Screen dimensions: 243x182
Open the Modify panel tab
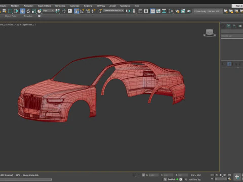(x=229, y=26)
